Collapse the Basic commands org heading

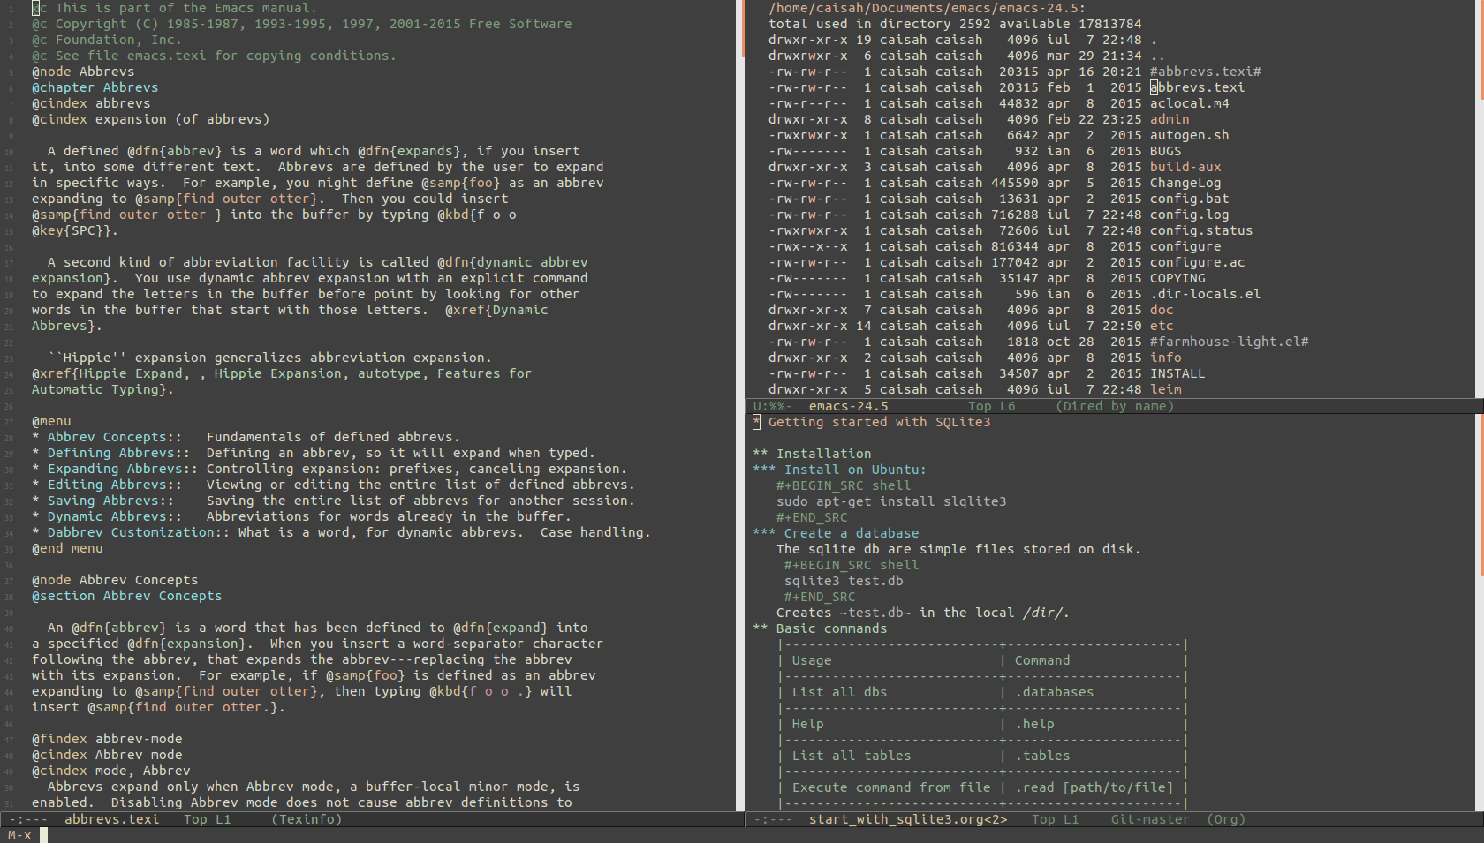(820, 628)
